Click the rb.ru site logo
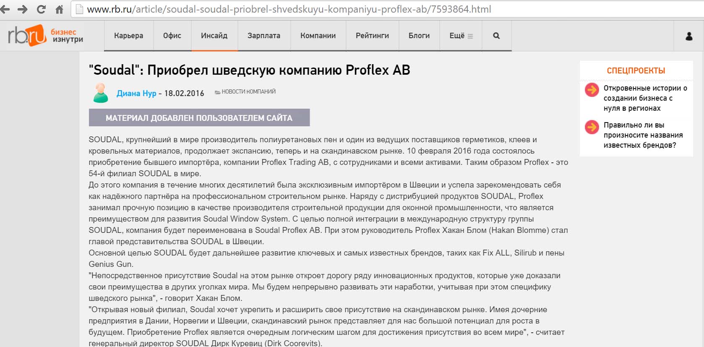The width and height of the screenshot is (704, 347). pos(27,35)
